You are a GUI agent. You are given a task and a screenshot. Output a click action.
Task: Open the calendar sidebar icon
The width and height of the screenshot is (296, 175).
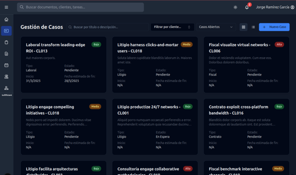(7, 65)
